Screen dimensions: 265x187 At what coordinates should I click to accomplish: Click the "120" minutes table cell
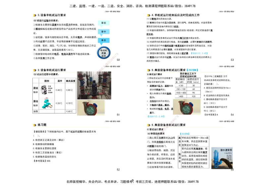point(193,96)
